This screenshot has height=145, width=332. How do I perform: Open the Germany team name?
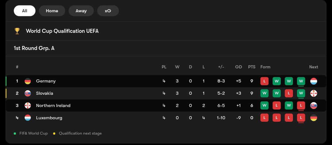point(46,81)
